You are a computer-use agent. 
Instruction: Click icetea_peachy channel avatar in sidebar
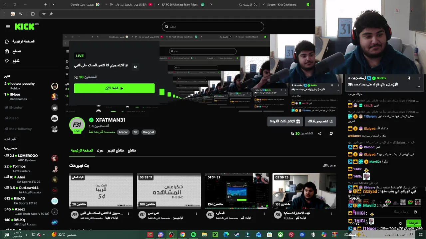point(55,86)
